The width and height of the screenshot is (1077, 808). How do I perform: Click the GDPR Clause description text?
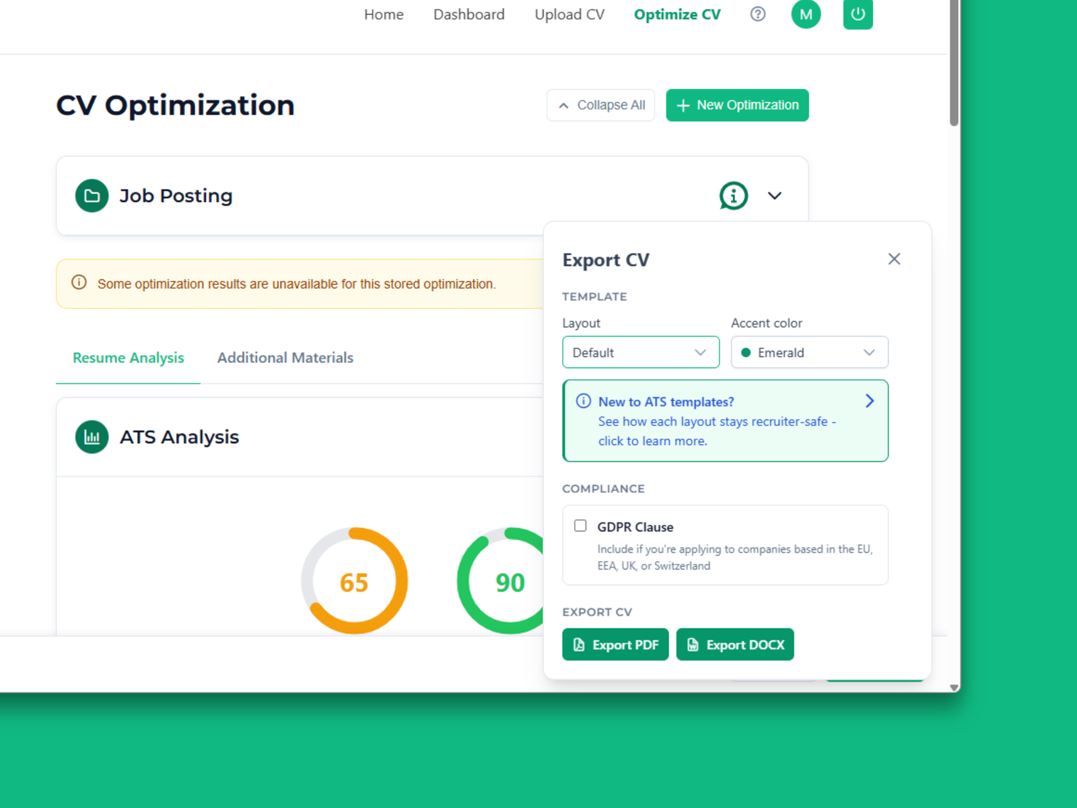point(735,558)
